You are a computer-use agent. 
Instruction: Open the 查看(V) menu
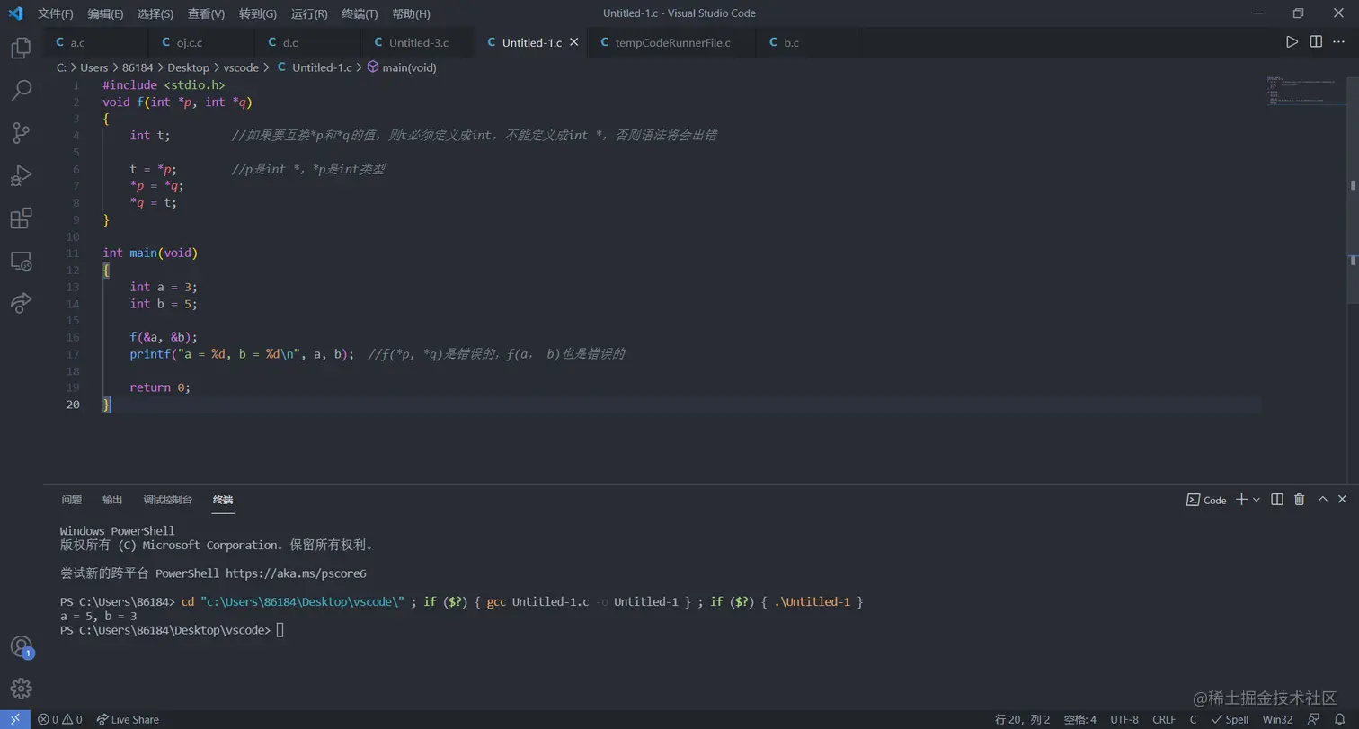coord(206,13)
